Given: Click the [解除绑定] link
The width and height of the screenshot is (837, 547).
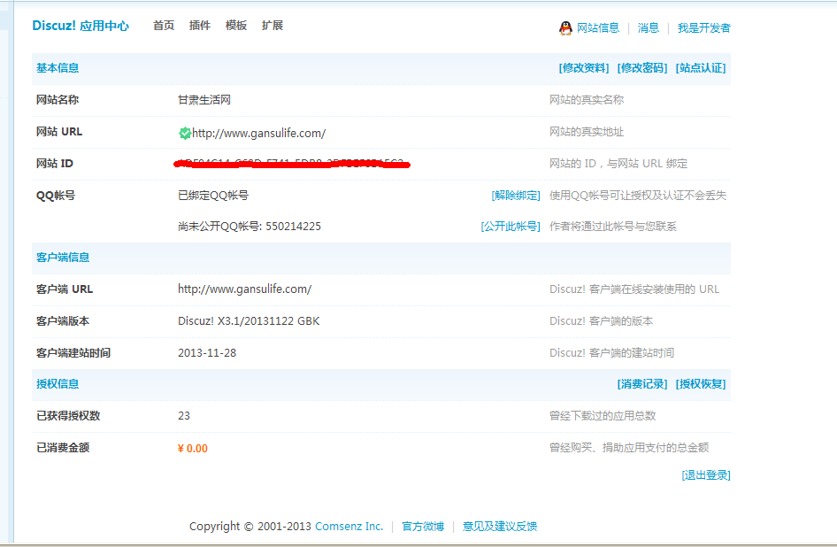Looking at the screenshot, I should click(x=516, y=196).
